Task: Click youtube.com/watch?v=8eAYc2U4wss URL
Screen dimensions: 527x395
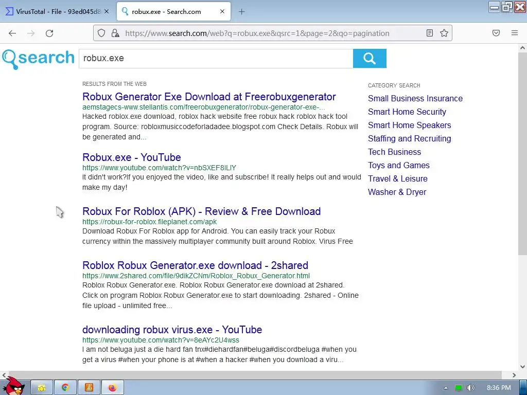Action: pos(161,340)
